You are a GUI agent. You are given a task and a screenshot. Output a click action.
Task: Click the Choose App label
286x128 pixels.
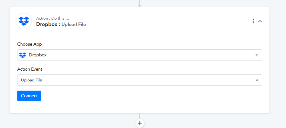[x=30, y=44]
